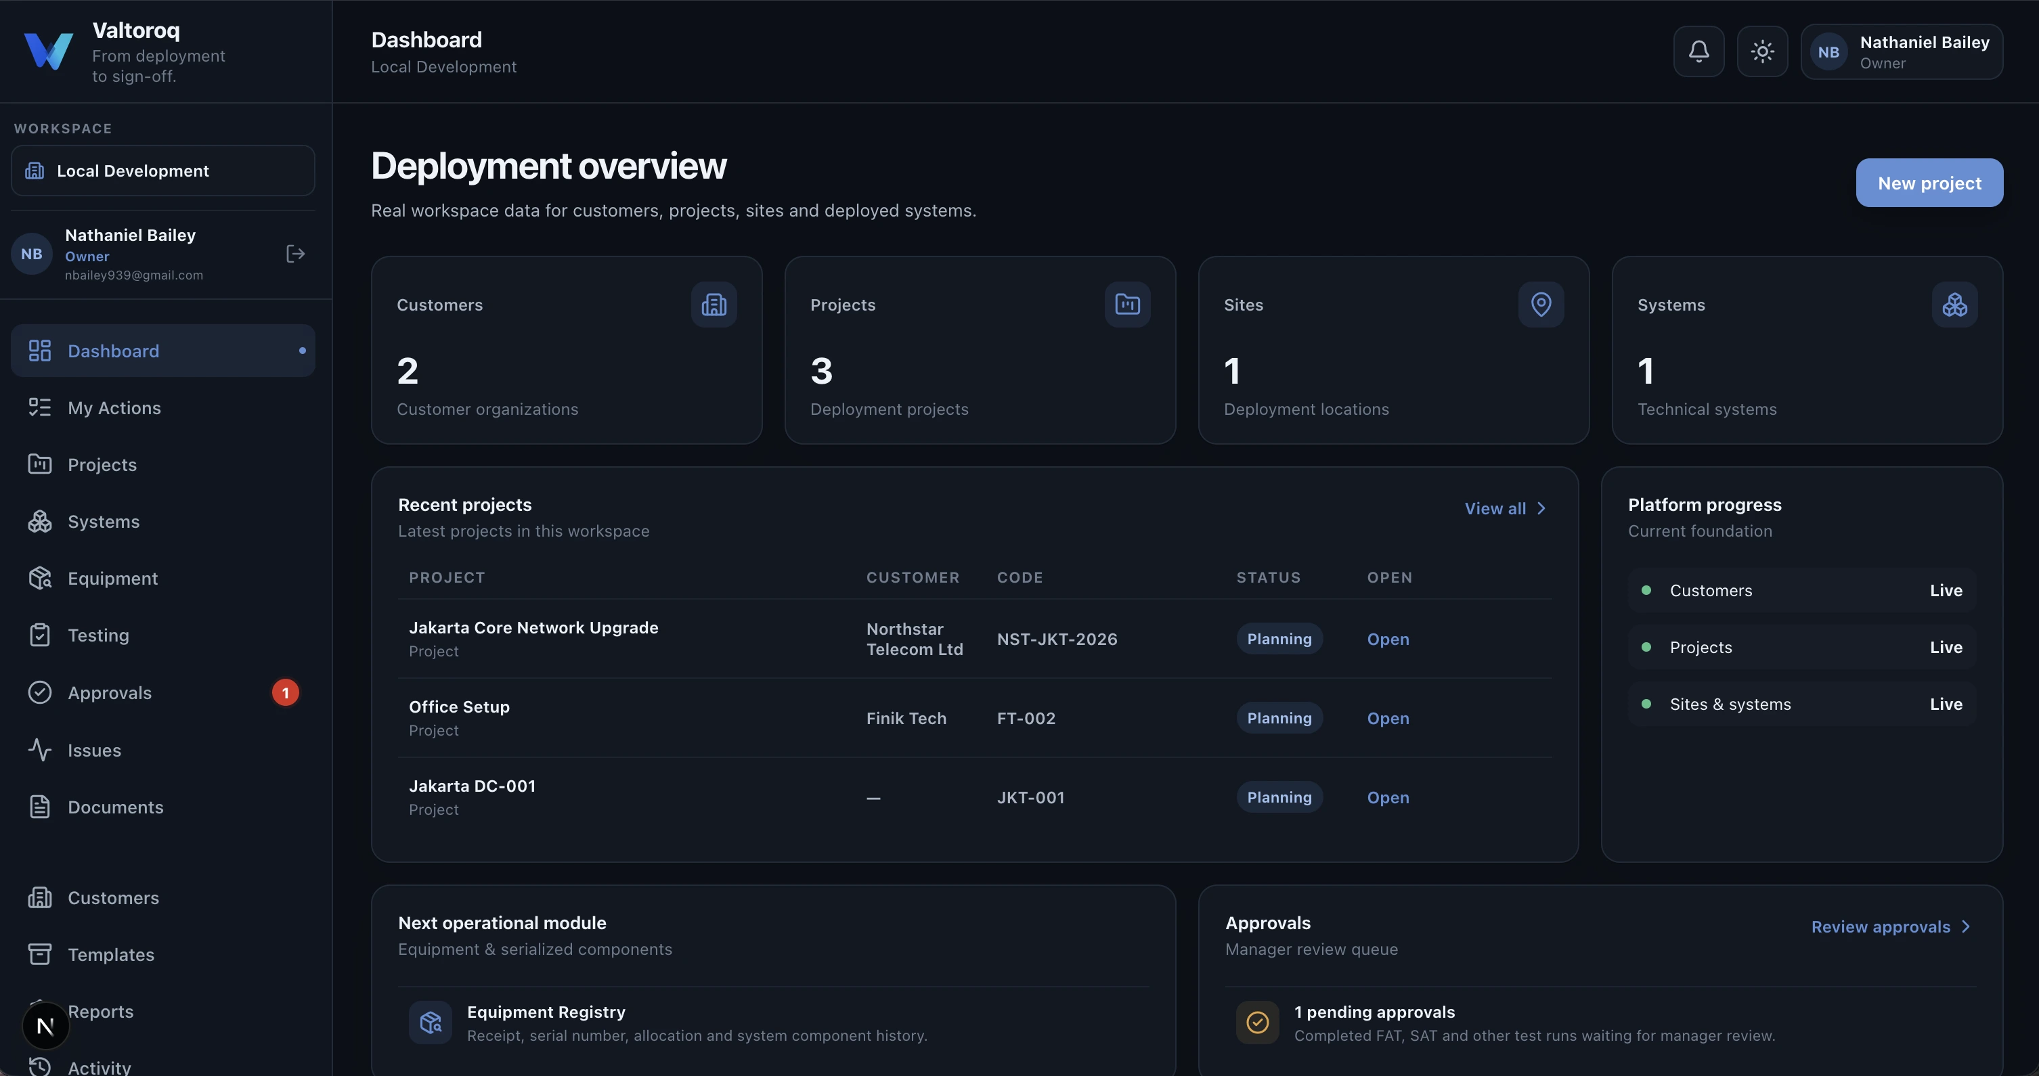Screen dimensions: 2039x1076
Task: Open Testing in sidebar
Action: click(x=163, y=635)
